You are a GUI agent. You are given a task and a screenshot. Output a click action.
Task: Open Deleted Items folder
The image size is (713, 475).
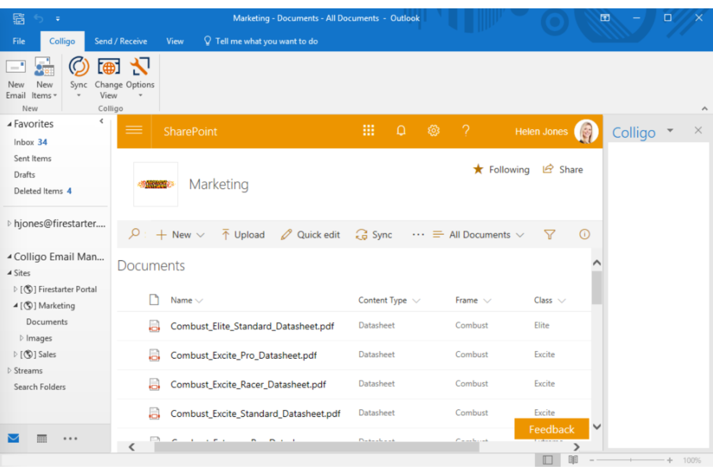42,191
